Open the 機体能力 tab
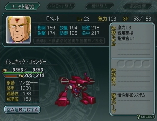 tap(99, 6)
